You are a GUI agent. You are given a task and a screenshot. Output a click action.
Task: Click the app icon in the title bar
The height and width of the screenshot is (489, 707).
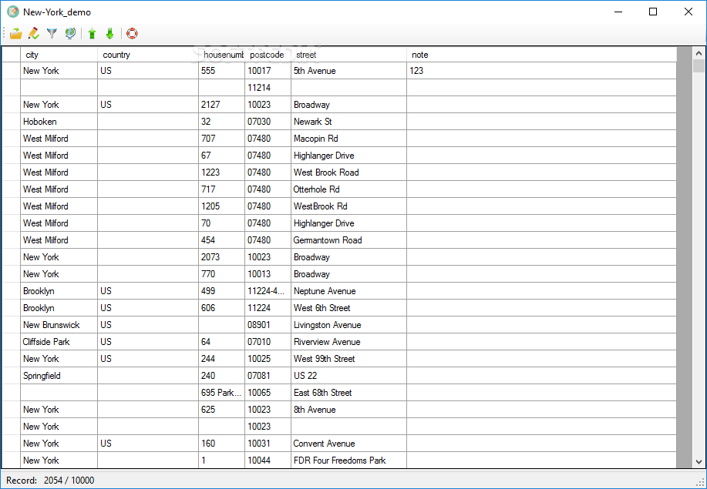(x=13, y=12)
